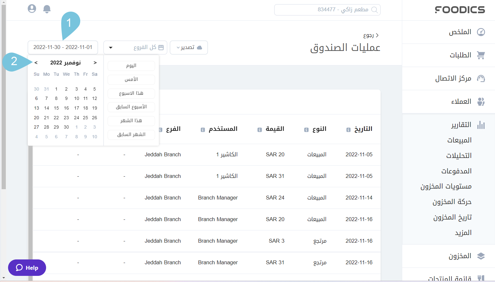This screenshot has width=495, height=282.
Task: Click the رجوع back link
Action: (x=369, y=35)
